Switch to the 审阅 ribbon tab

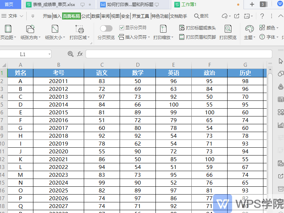105,16
